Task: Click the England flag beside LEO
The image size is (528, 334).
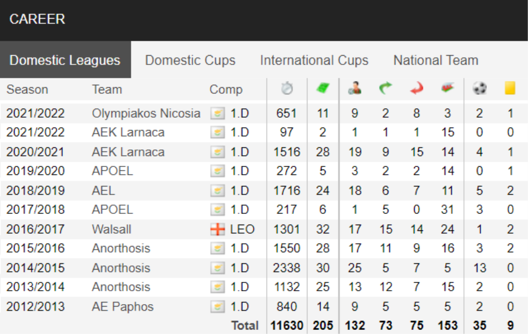Action: point(218,229)
